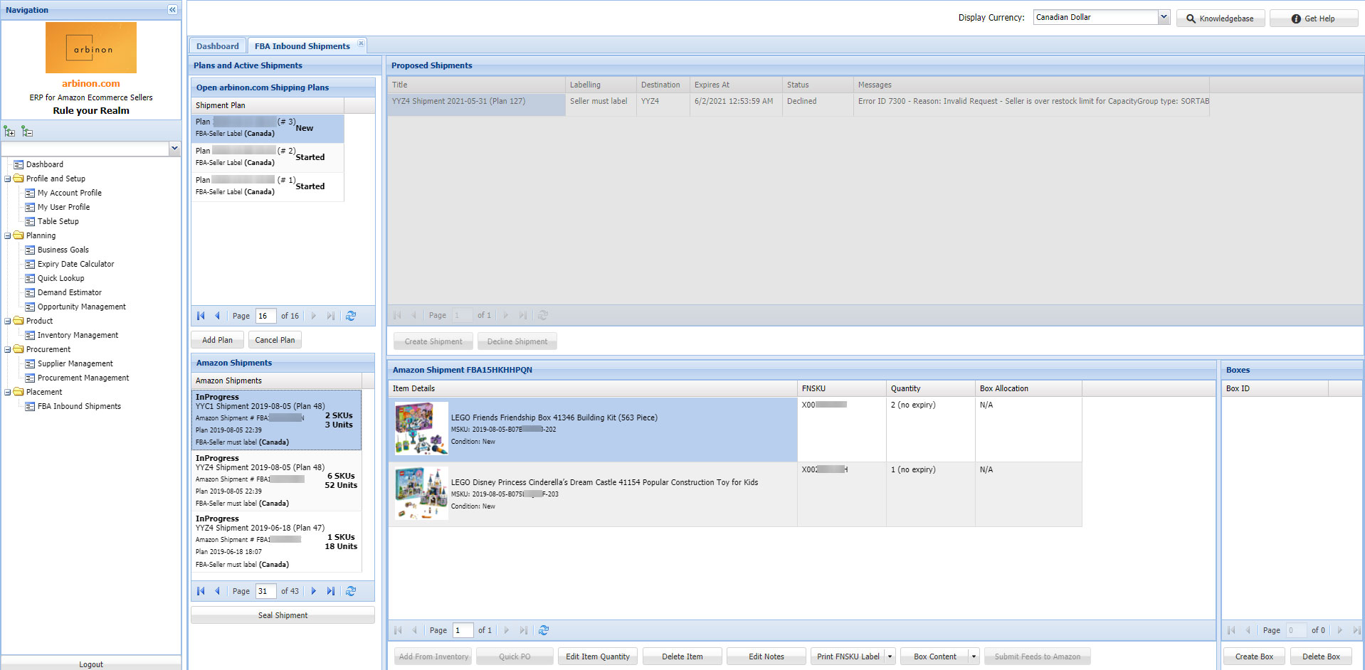The height and width of the screenshot is (670, 1365).
Task: Click LEGO Cinderella's Dream Castle thumbnail
Action: pos(421,494)
